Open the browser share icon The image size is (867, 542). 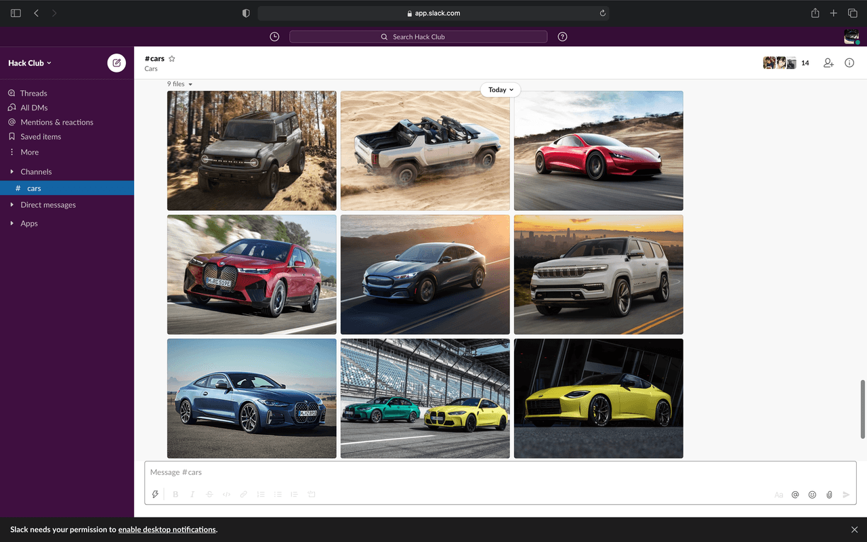click(x=816, y=13)
